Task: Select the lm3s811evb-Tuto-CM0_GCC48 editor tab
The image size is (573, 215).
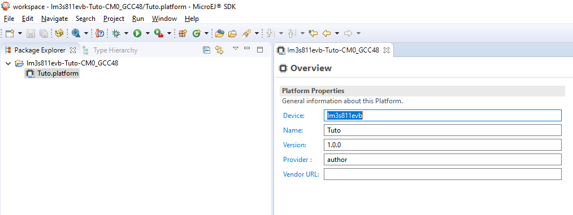Action: point(333,50)
